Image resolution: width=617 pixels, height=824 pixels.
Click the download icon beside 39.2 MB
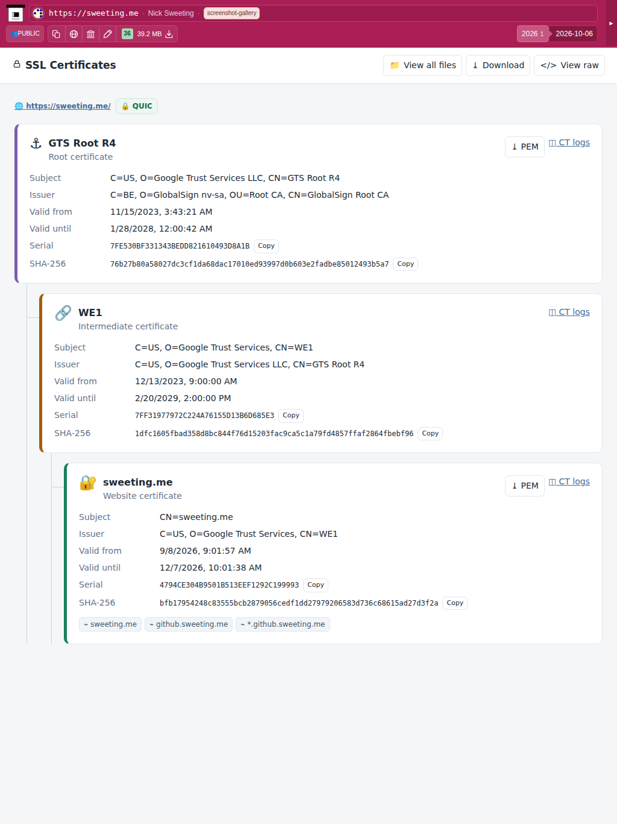(169, 34)
